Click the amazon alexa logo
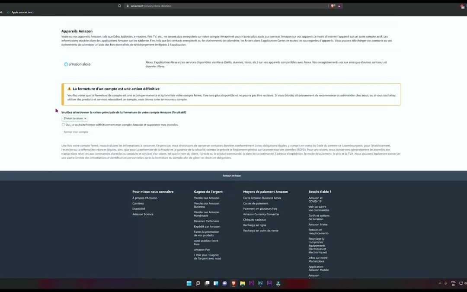Viewport: 467px width, 292px height. tap(77, 64)
